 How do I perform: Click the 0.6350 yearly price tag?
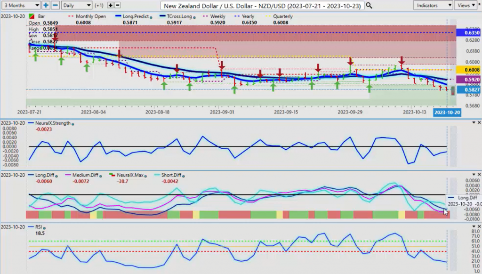tap(468, 32)
